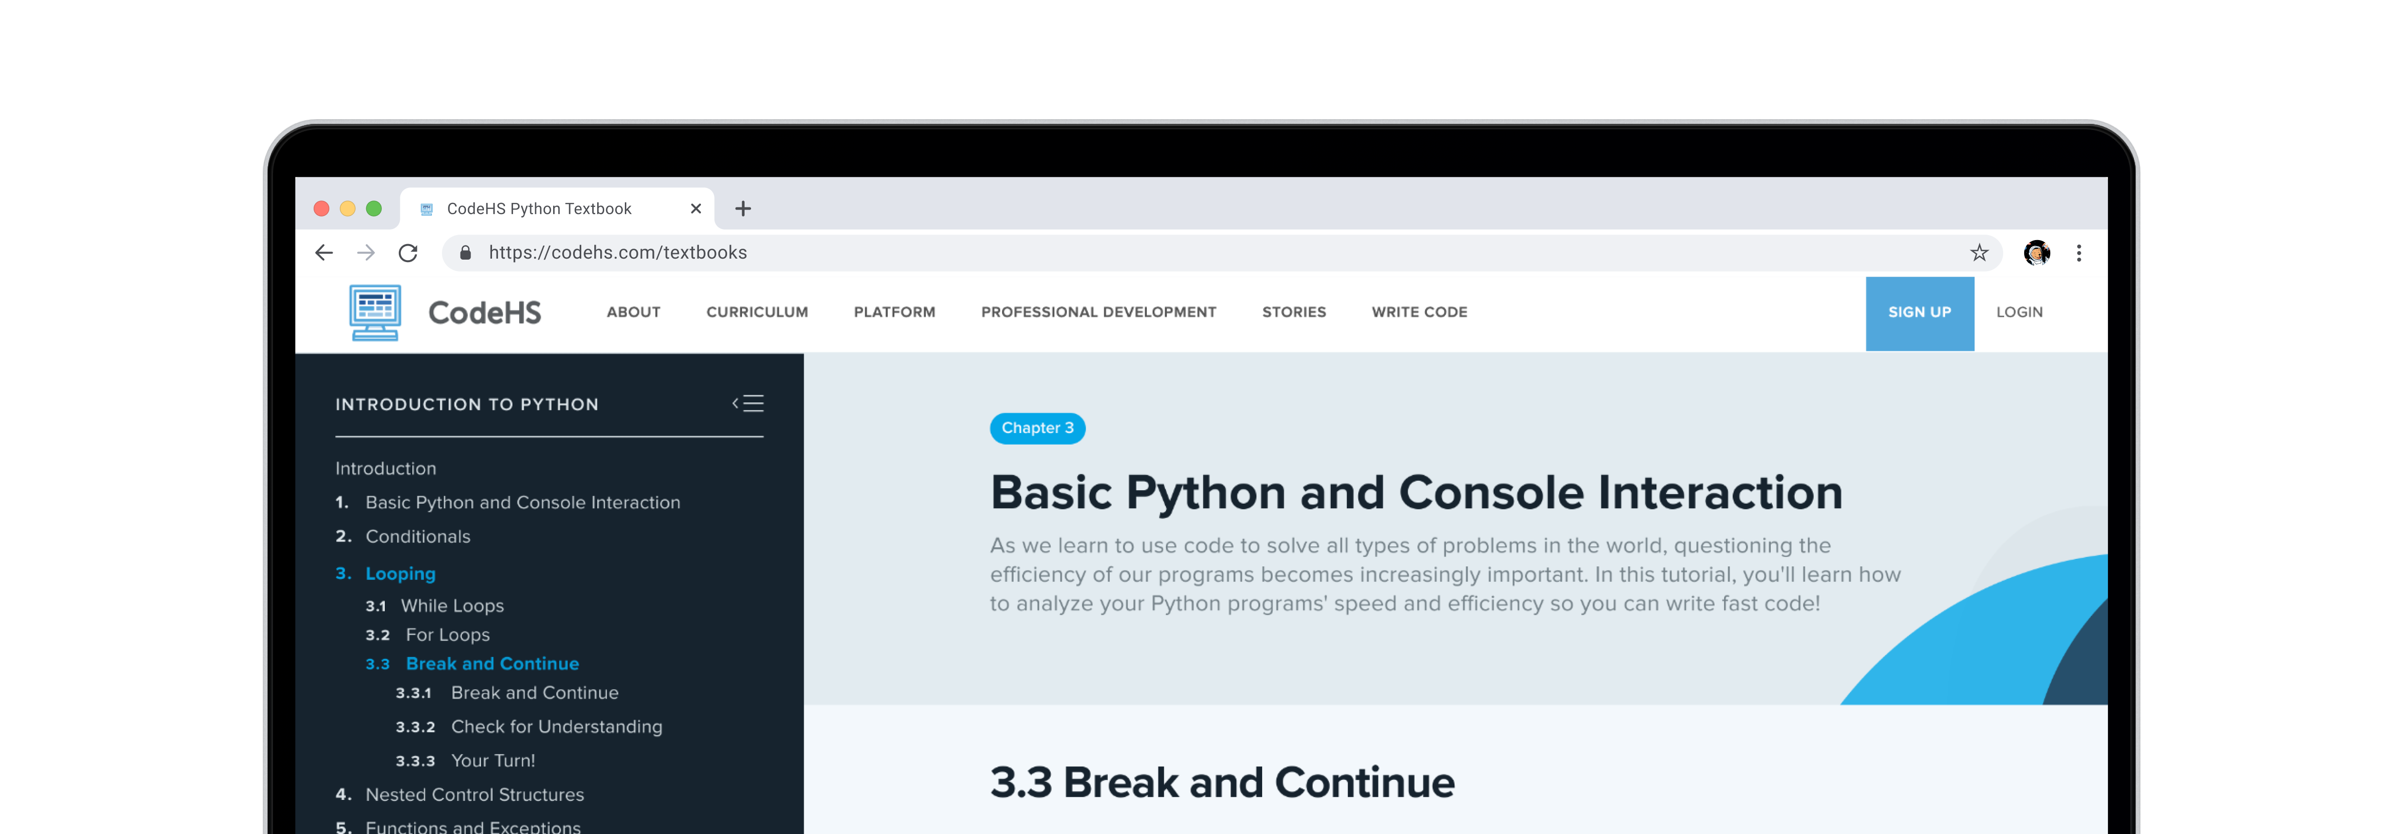
Task: Click the Login link
Action: 2019,313
